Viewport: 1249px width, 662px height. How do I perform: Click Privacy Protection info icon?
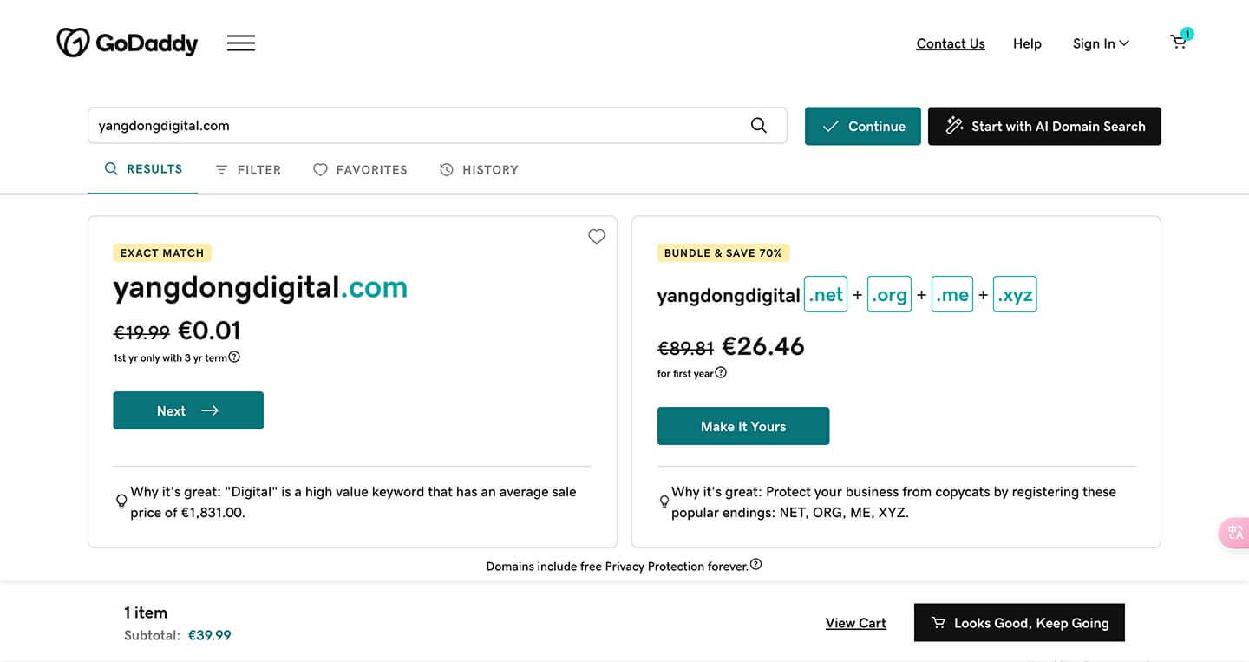pyautogui.click(x=756, y=565)
